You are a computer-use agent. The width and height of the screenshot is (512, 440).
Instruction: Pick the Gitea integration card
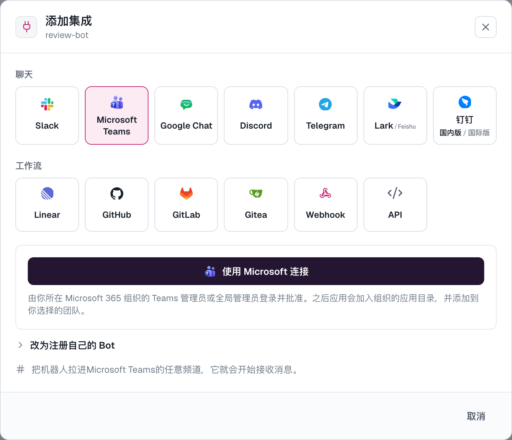[x=256, y=205]
